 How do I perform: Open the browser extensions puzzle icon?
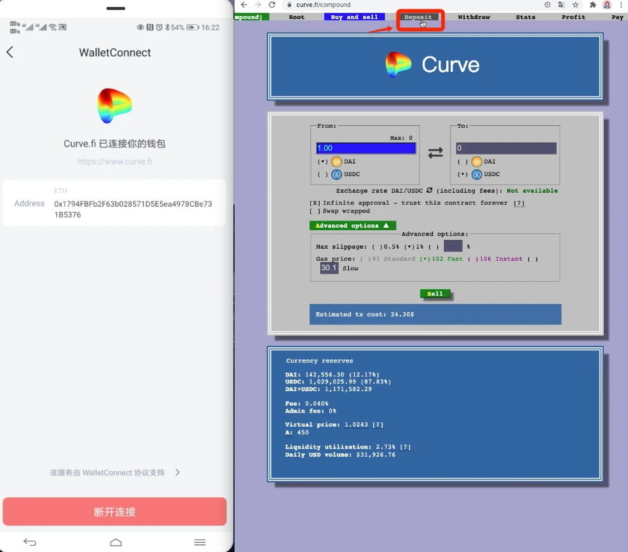(593, 5)
